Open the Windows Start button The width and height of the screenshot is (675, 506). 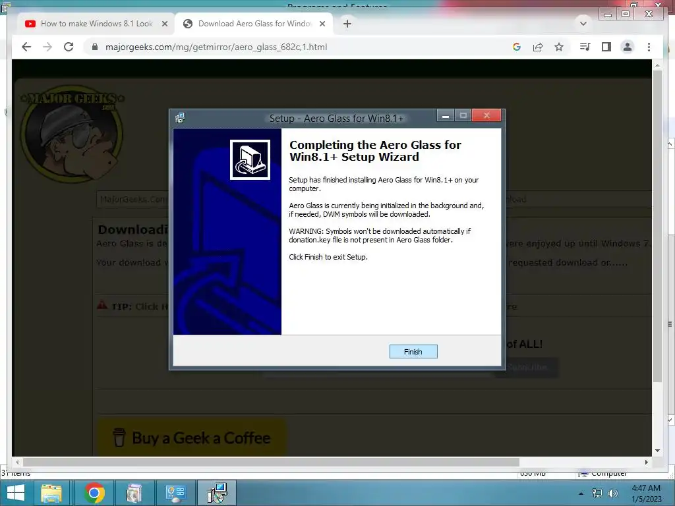pyautogui.click(x=16, y=493)
